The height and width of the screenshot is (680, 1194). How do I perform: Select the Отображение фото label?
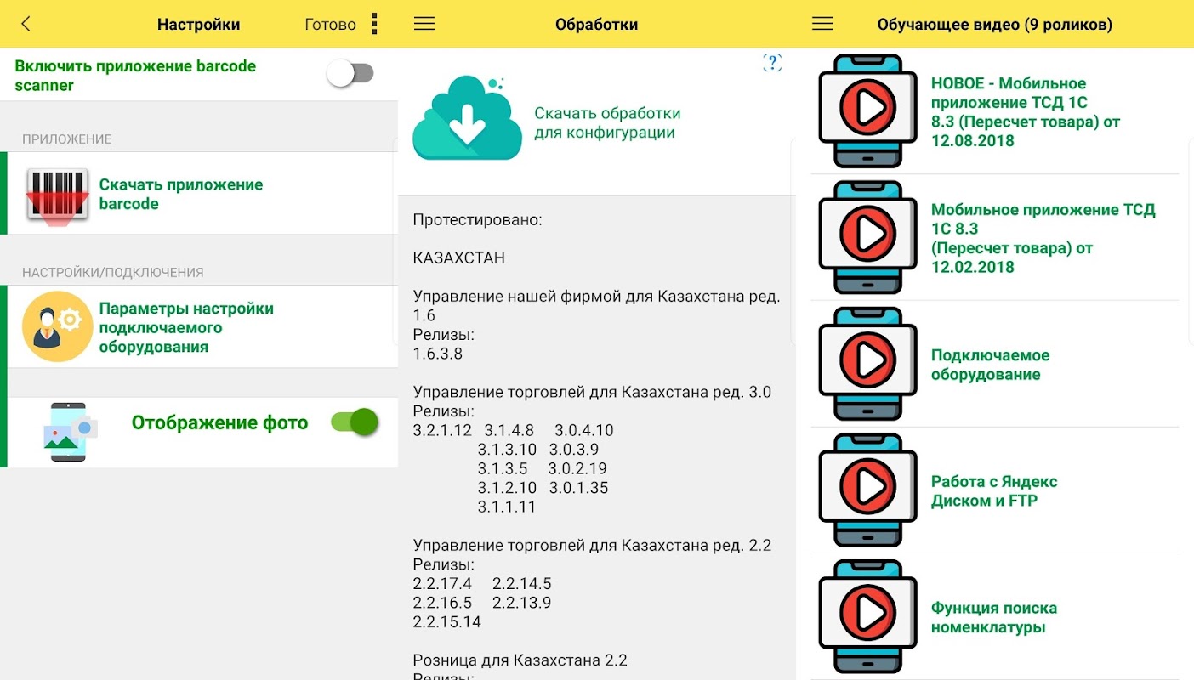point(219,422)
